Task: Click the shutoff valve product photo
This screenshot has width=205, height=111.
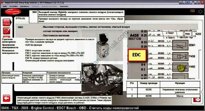Action: [102, 46]
